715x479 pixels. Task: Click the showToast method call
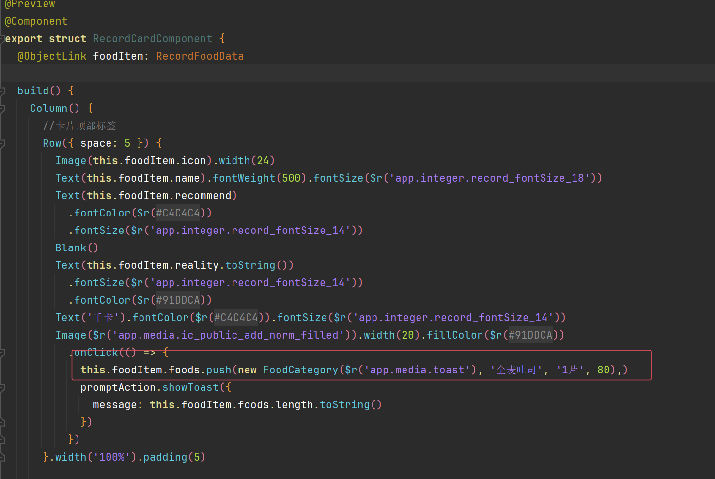(190, 387)
